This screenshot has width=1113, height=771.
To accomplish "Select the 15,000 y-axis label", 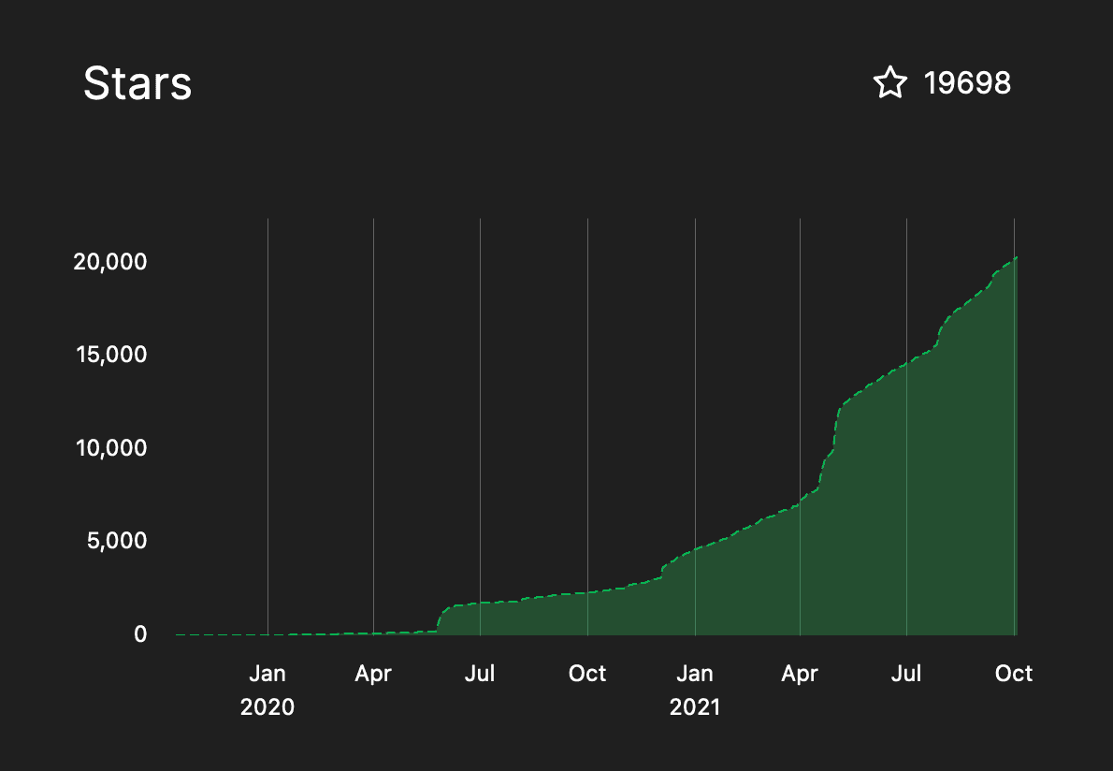I will point(110,356).
